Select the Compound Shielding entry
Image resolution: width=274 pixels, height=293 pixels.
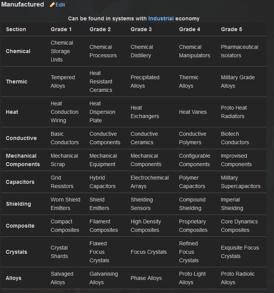(192, 204)
